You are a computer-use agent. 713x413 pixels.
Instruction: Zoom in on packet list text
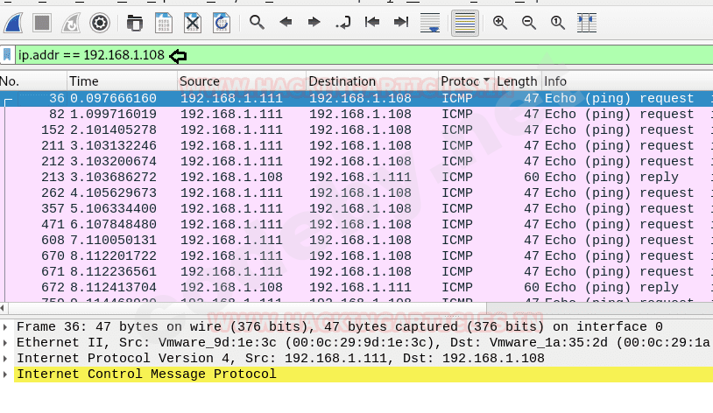500,23
